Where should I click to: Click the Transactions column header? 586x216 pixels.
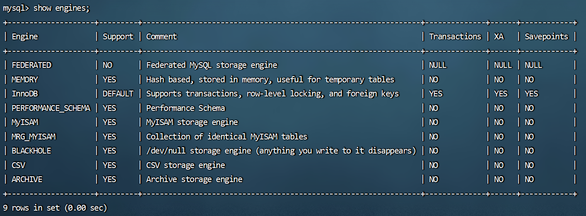(455, 36)
